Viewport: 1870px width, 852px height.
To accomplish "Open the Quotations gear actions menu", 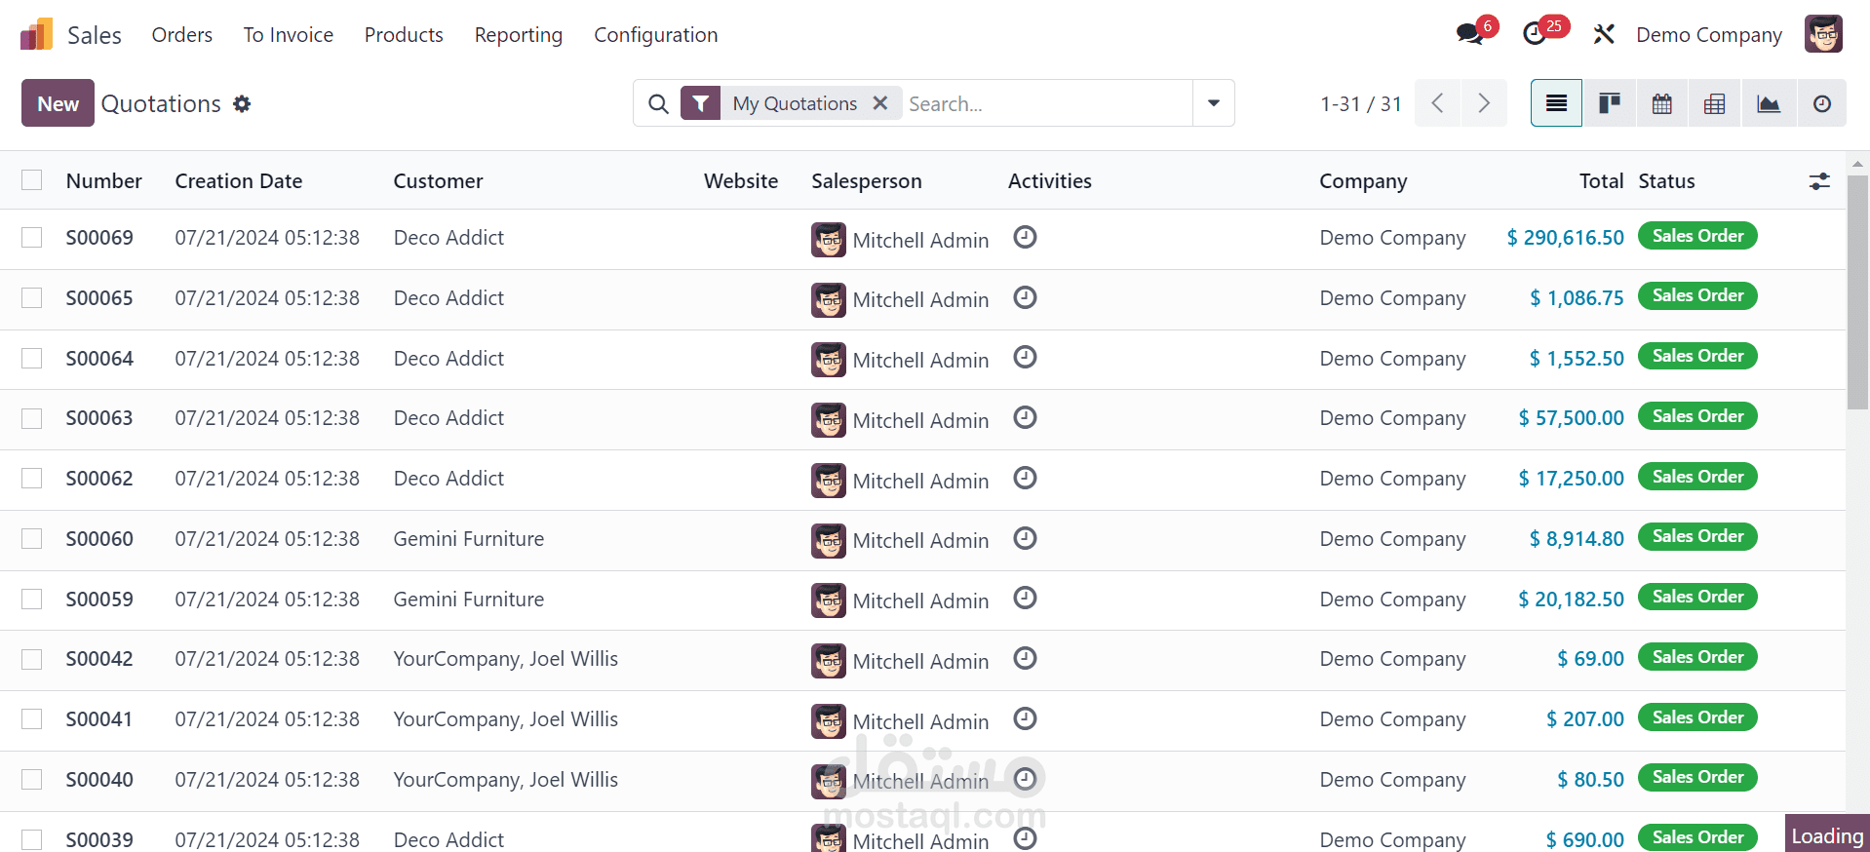I will click(x=242, y=103).
